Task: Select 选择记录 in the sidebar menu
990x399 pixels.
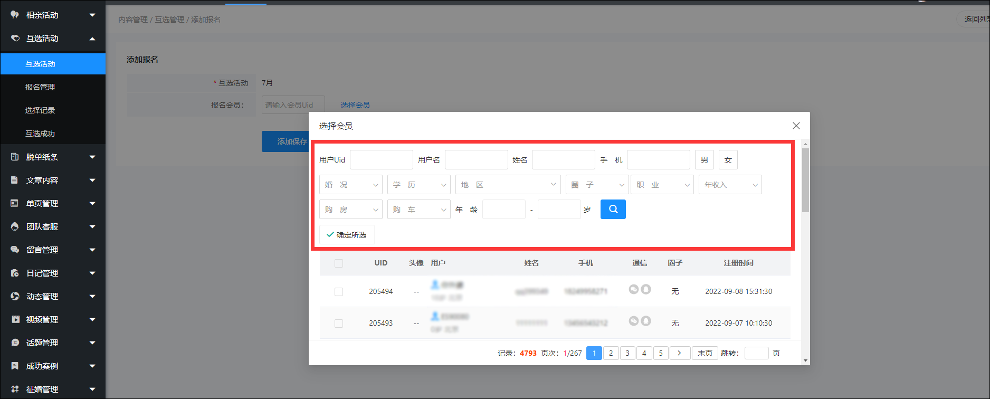Action: coord(40,110)
